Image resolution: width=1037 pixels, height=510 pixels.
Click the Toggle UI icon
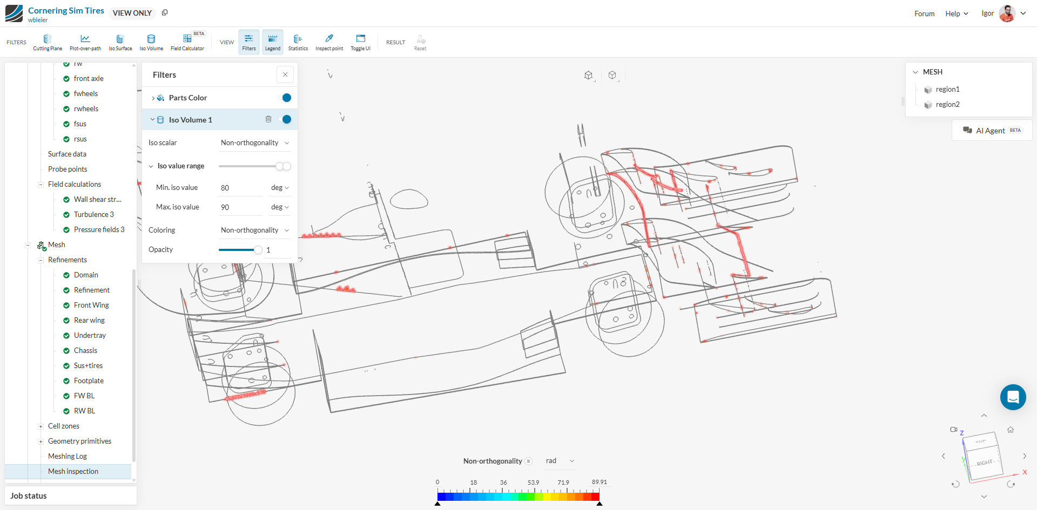360,42
